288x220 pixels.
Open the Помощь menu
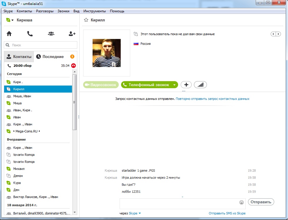(x=117, y=11)
